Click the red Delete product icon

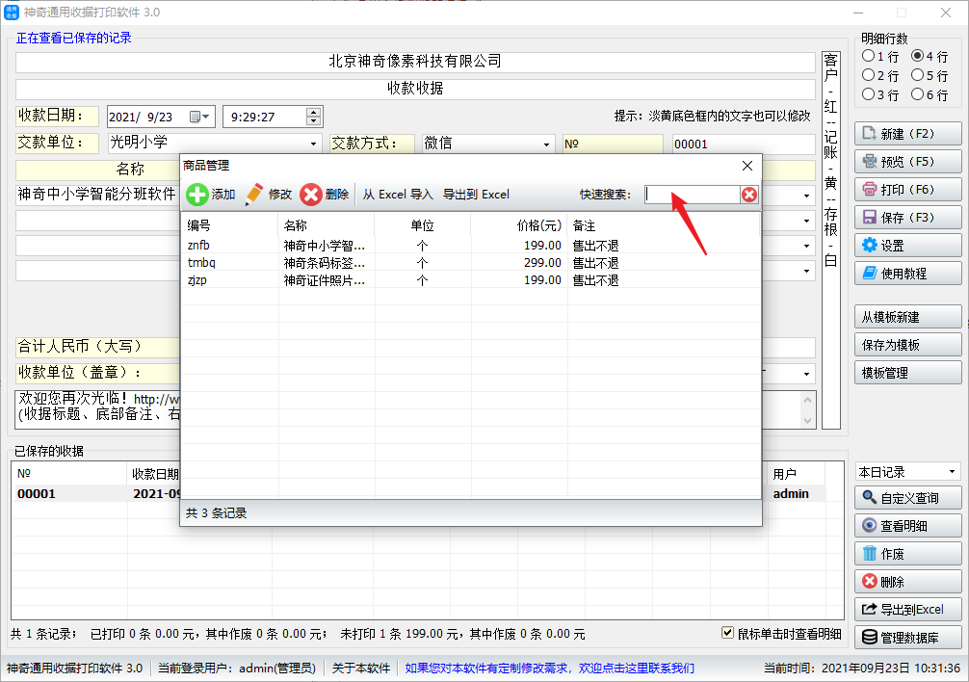311,195
